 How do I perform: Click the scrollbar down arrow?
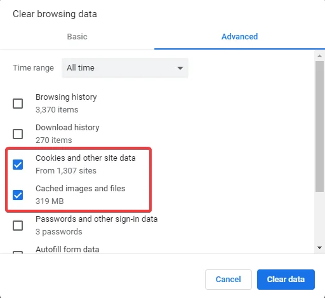[x=319, y=248]
